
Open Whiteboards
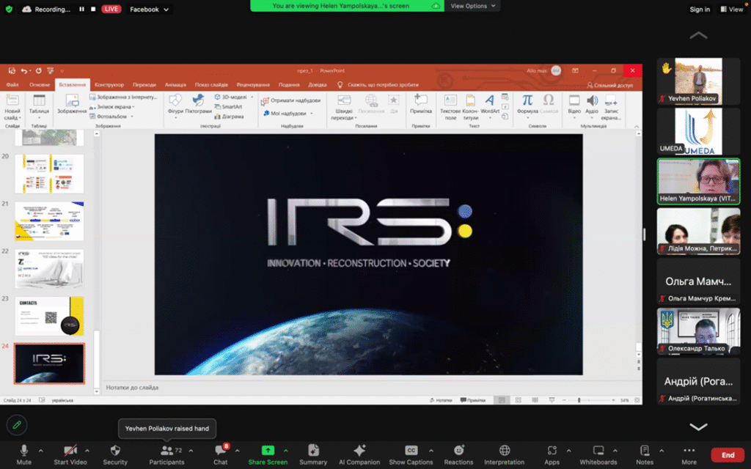click(598, 454)
